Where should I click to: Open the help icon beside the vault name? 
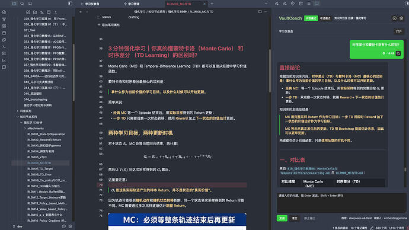[x=64, y=226]
